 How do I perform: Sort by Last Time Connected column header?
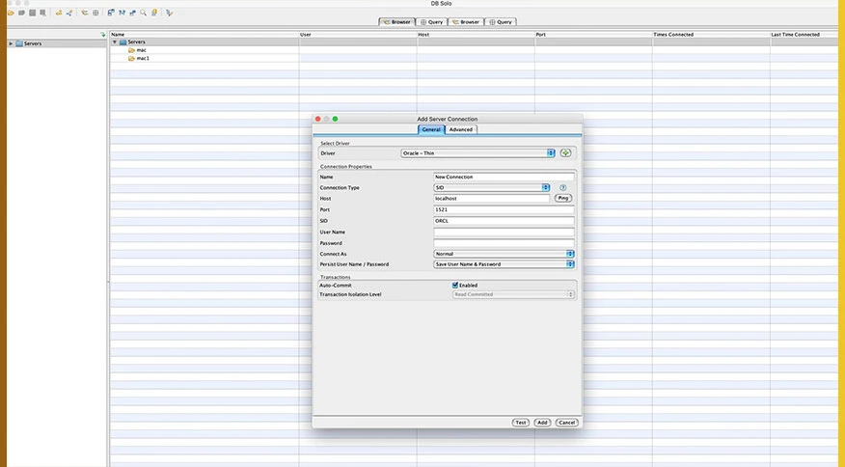pyautogui.click(x=804, y=35)
